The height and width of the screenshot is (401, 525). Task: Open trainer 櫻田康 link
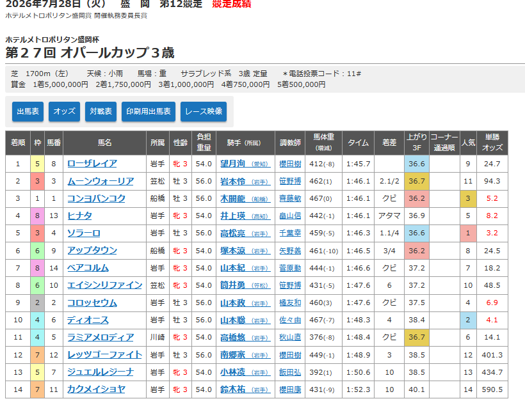(290, 389)
